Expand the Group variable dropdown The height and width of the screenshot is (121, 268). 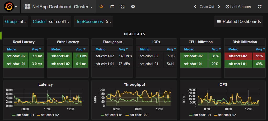click(16, 22)
